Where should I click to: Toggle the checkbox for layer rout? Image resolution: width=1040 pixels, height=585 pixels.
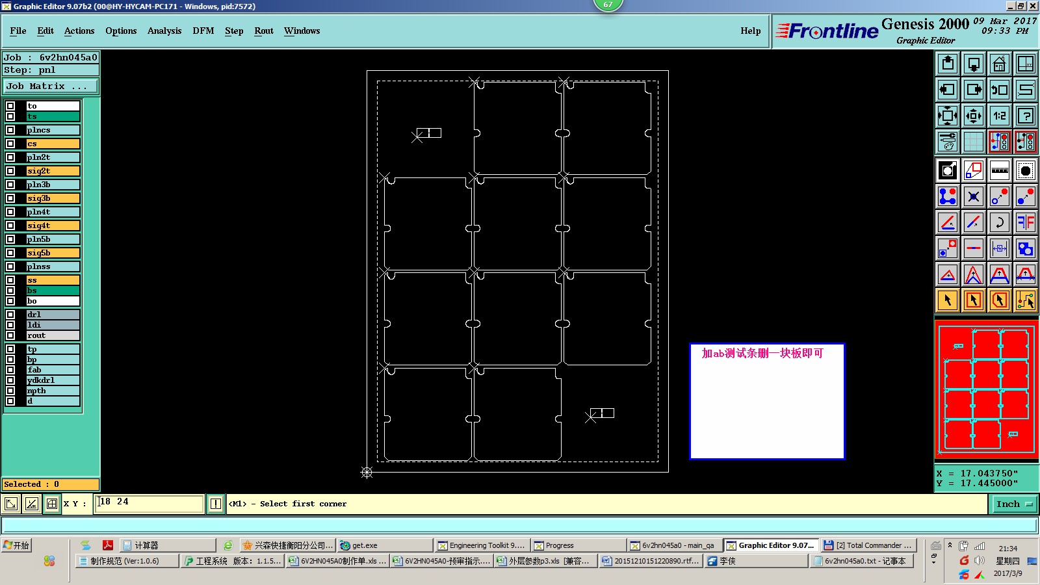tap(10, 335)
